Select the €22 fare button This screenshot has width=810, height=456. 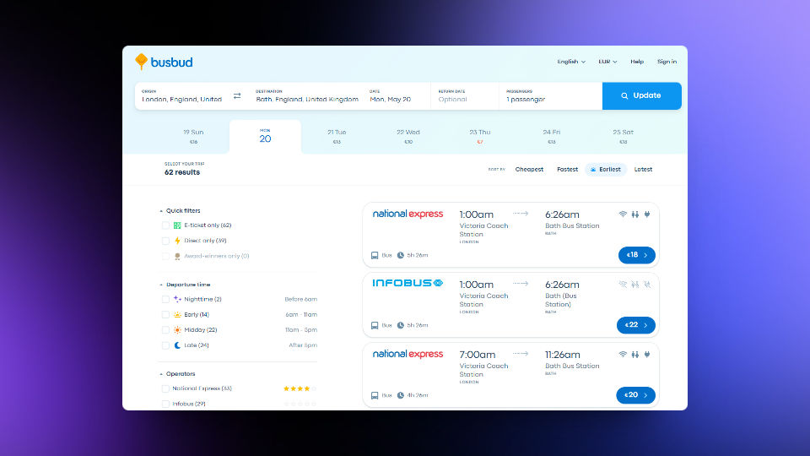[636, 325]
